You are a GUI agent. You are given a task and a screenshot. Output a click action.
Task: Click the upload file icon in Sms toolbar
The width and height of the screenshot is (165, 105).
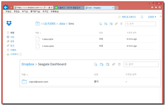pos(100,24)
